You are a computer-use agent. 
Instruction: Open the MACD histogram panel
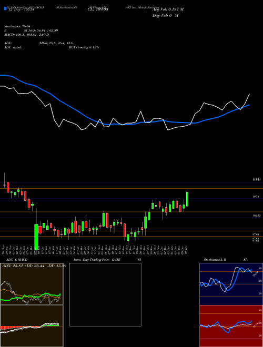(32, 326)
